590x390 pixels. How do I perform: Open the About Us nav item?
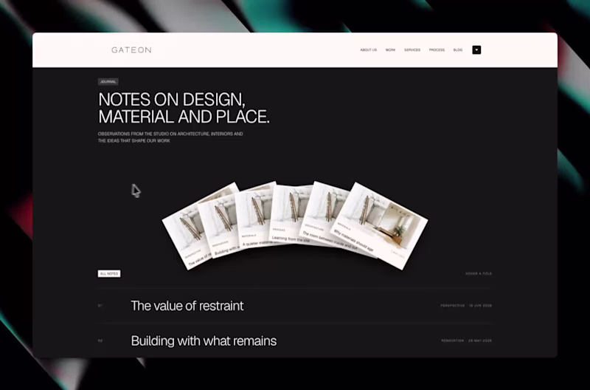[368, 49]
